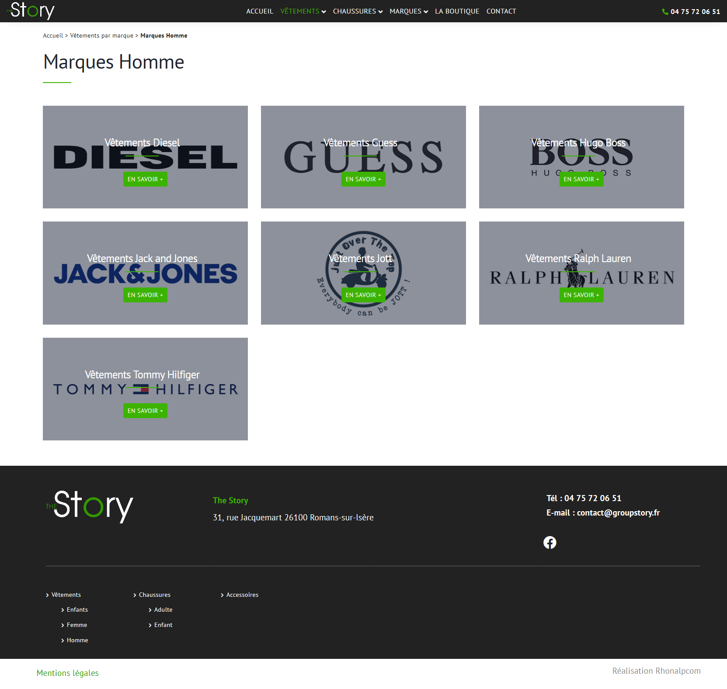Image resolution: width=727 pixels, height=689 pixels.
Task: Open the Marques menu item
Action: click(x=405, y=11)
